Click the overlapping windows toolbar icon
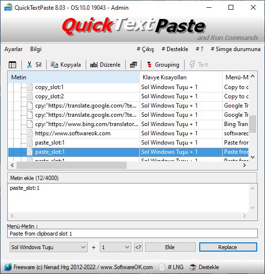The width and height of the screenshot is (265, 274). pyautogui.click(x=133, y=65)
